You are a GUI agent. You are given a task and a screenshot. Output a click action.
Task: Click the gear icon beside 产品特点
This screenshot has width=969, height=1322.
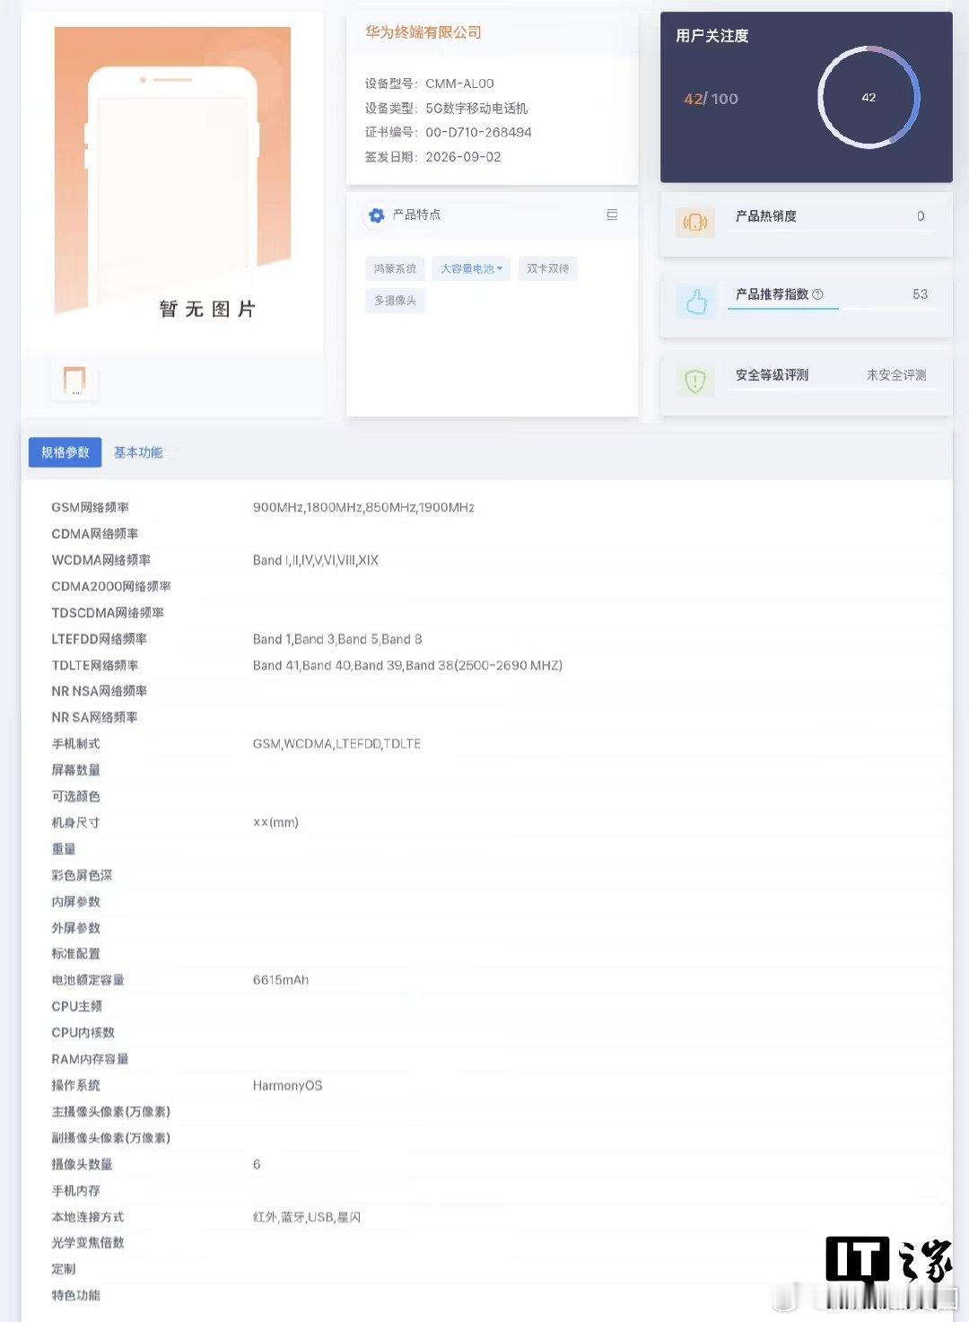click(x=376, y=215)
